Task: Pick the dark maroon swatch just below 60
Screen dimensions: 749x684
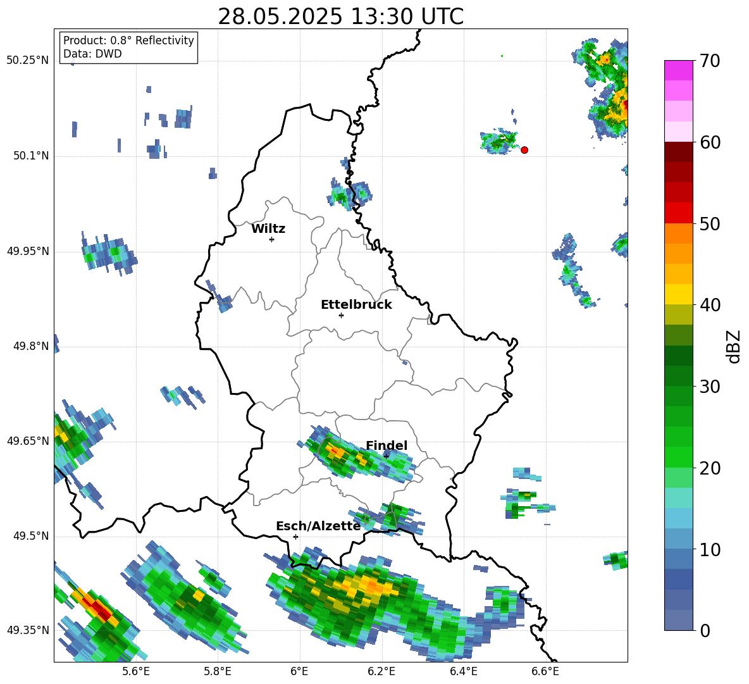Action: (678, 152)
